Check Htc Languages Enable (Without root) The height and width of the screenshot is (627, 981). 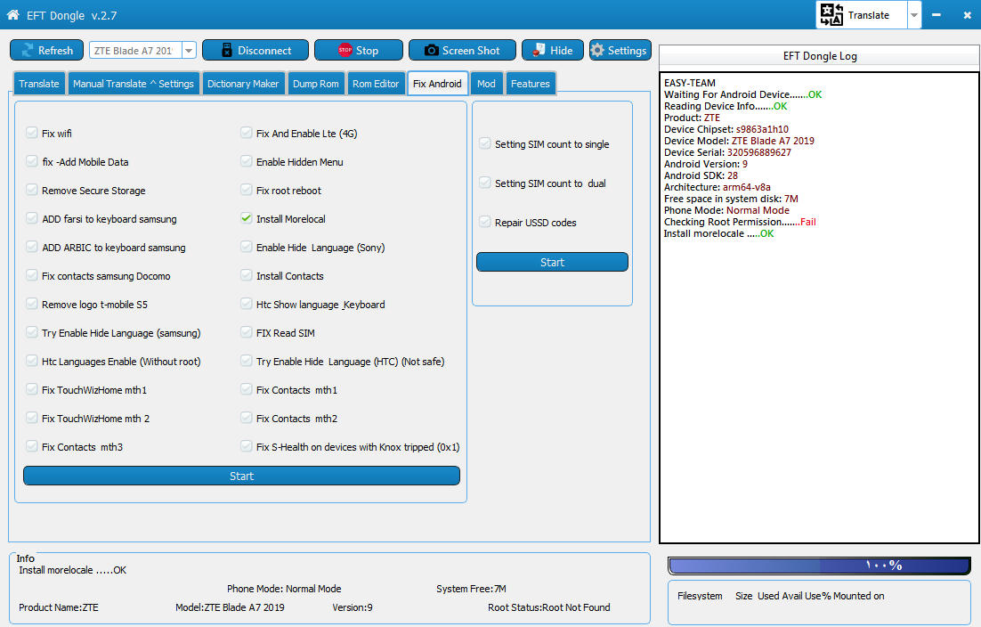[x=32, y=361]
